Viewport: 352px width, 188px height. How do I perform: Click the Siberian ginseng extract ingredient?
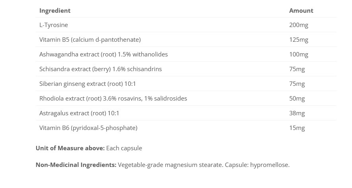(x=88, y=84)
